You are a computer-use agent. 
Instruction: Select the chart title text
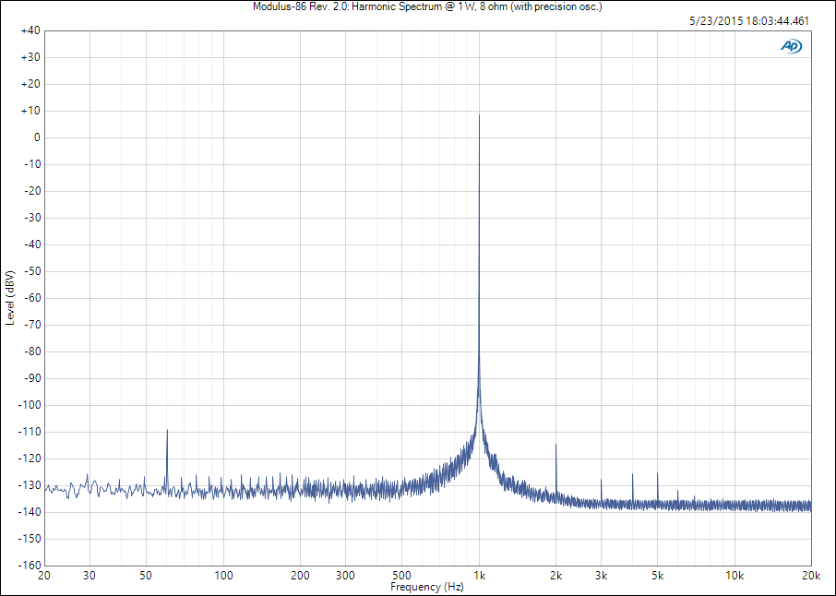pyautogui.click(x=427, y=7)
